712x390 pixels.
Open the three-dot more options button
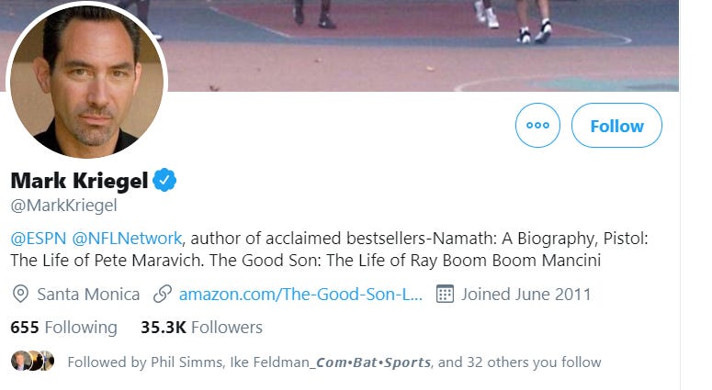click(537, 125)
